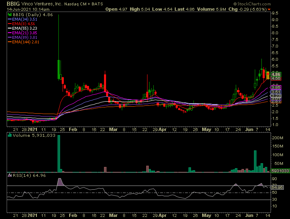This screenshot has height=219, width=290.
Task: Click the 150M volume axis label
Action: [x=278, y=146]
